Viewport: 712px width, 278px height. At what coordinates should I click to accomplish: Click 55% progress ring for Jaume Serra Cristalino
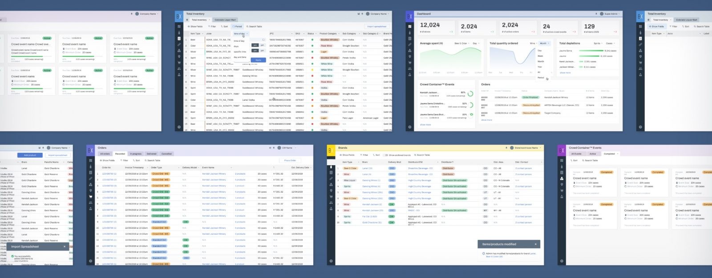point(470,105)
